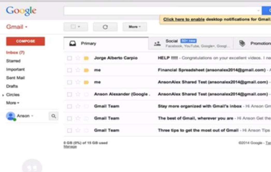The height and width of the screenshot is (172, 271).
Task: Open the Gmail product dropdown
Action: (x=17, y=27)
